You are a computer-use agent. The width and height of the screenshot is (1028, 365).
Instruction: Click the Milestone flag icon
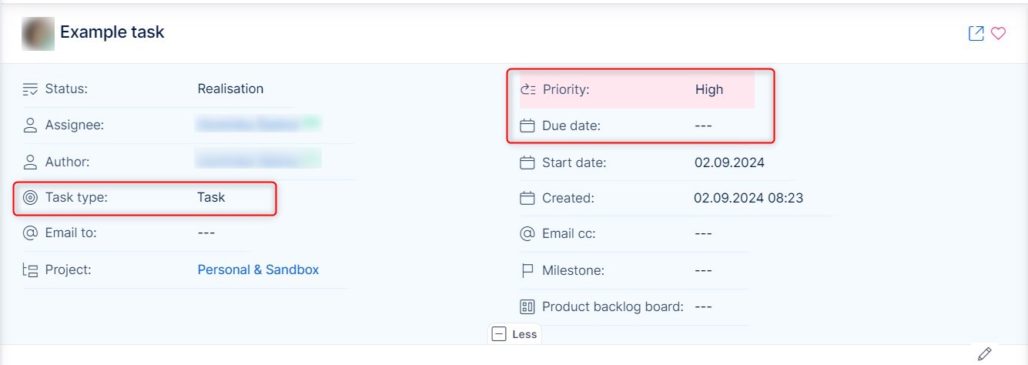coord(527,270)
